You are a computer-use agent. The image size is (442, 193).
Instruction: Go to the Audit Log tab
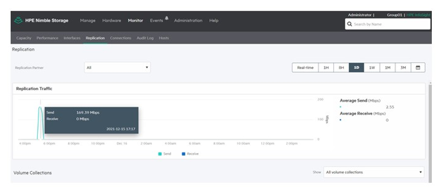click(145, 38)
